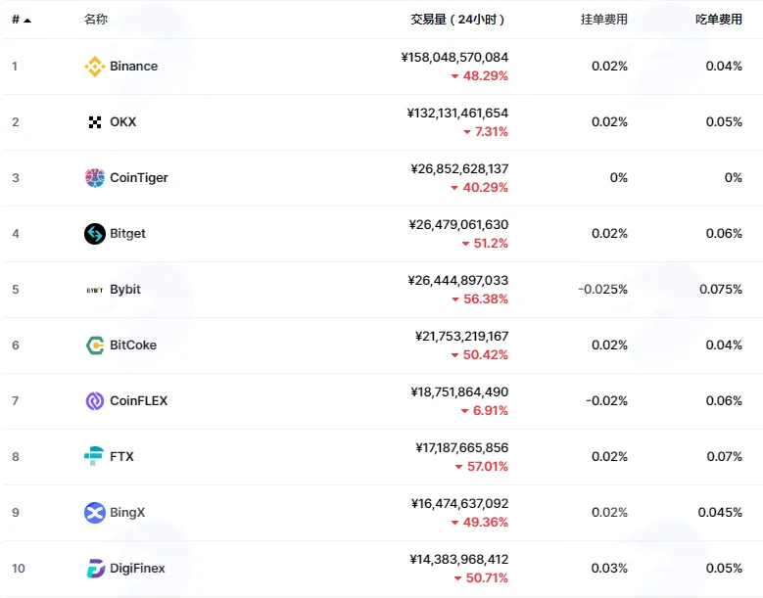Screen dimensions: 763x598
Task: Click the Binance exchange logo icon
Action: pyautogui.click(x=94, y=67)
